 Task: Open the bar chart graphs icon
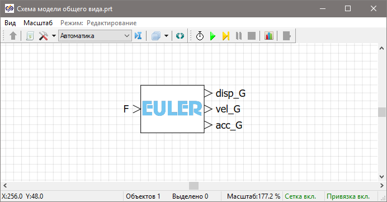[269, 36]
